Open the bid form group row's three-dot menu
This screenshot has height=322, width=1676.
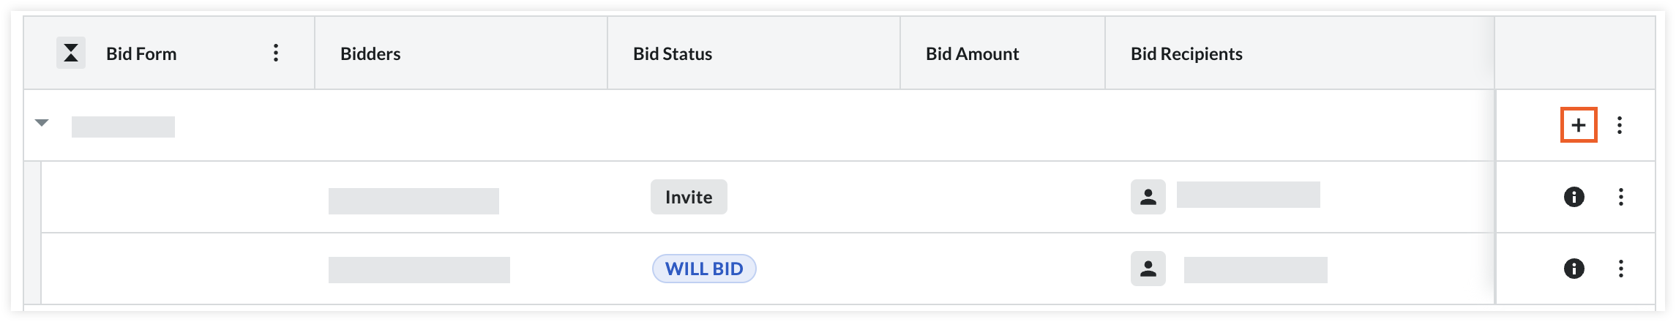click(x=1620, y=125)
